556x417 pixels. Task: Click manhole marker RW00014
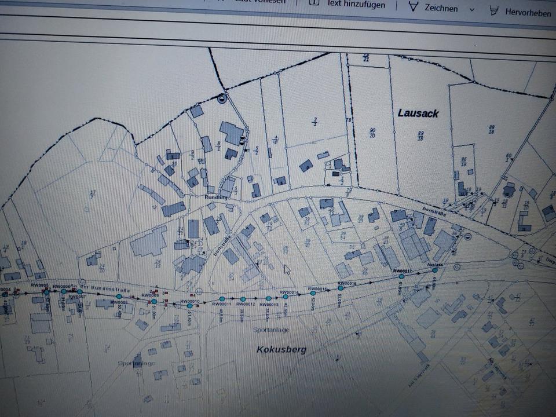(x=285, y=297)
